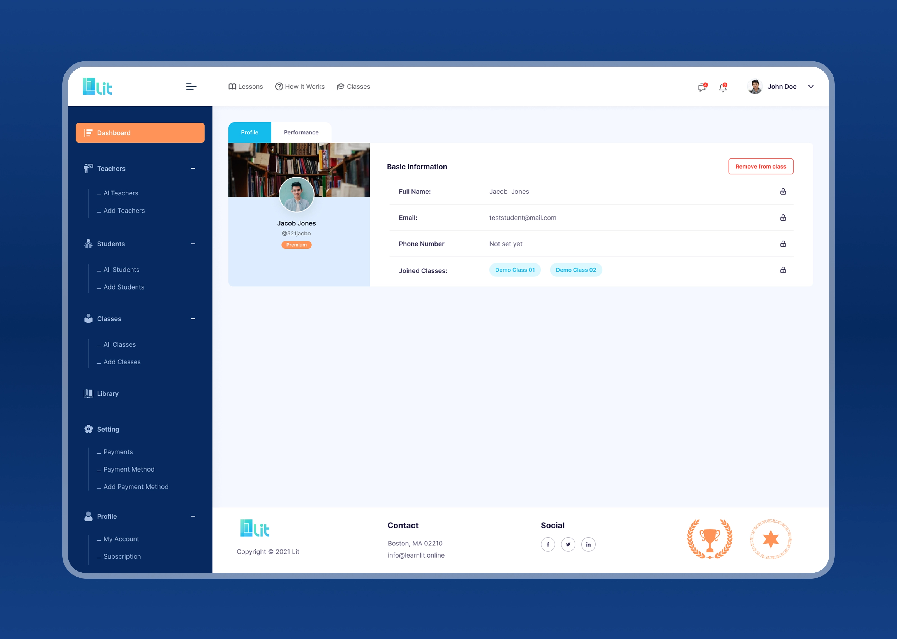Collapse the Profile section minus toggle
This screenshot has height=639, width=897.
193,516
